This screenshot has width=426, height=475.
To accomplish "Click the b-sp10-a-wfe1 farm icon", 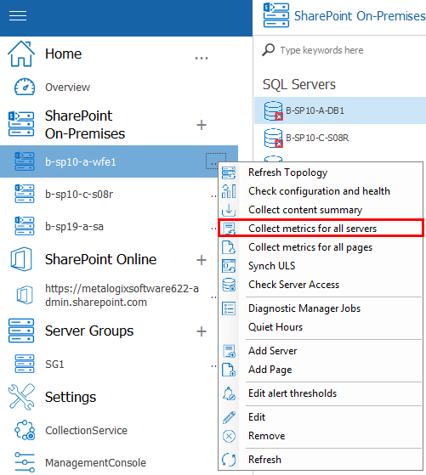I will [25, 161].
